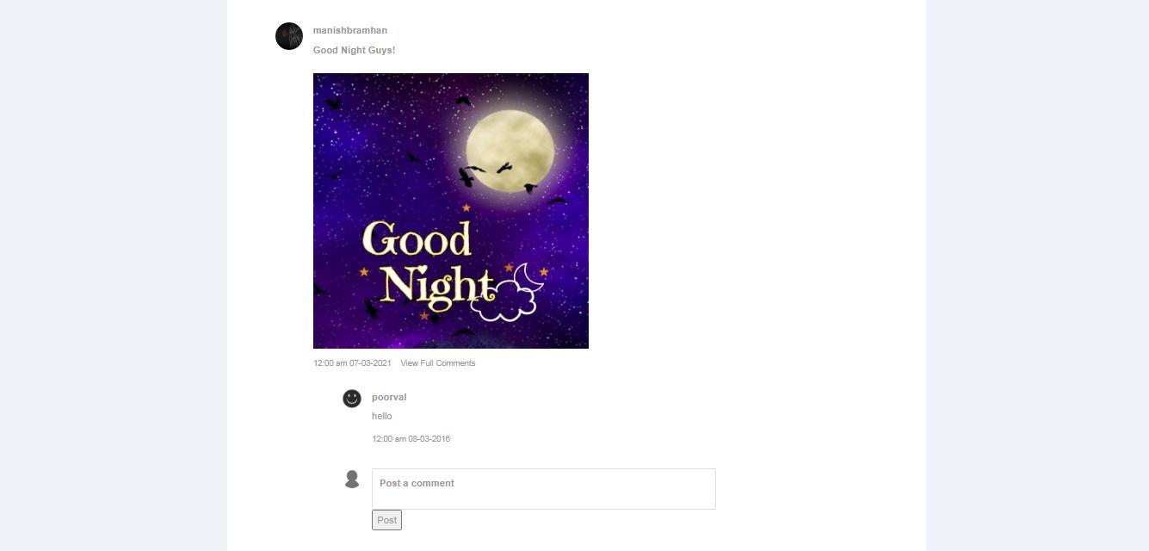Viewport: 1149px width, 551px height.
Task: Visit poorval's profile via the username
Action: click(389, 397)
